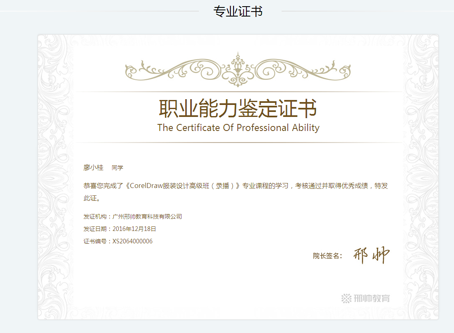
Task: Click the English subtitle 'The Certificate Of Professional Ability'
Action: point(238,128)
